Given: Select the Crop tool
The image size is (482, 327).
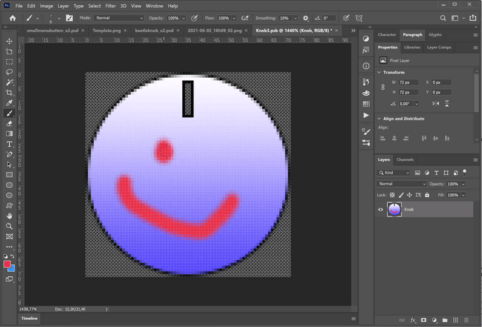Looking at the screenshot, I should point(9,93).
